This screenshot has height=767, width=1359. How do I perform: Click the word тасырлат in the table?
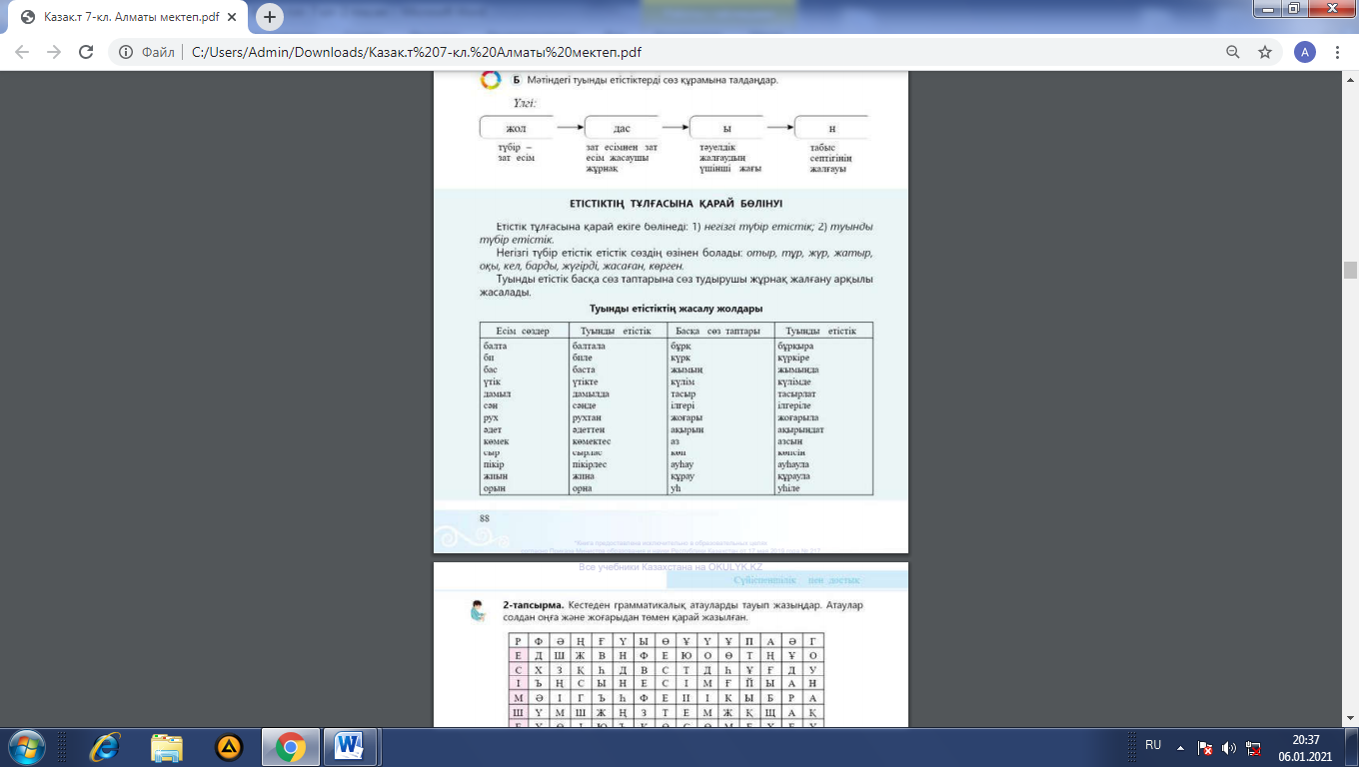coord(798,393)
